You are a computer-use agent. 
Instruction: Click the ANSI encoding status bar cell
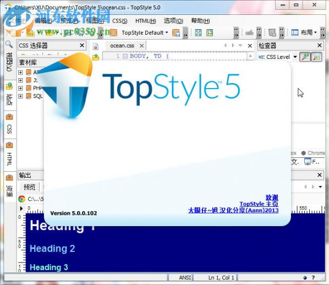185,278
